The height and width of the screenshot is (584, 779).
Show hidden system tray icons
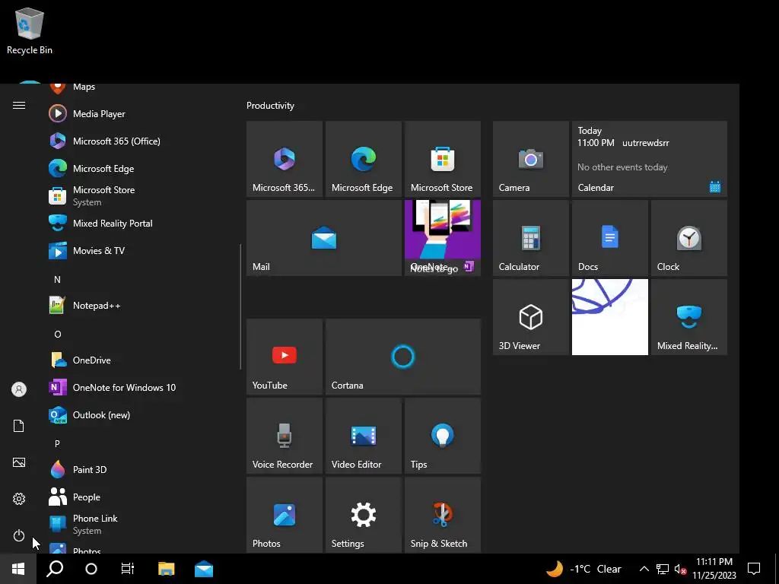644,569
